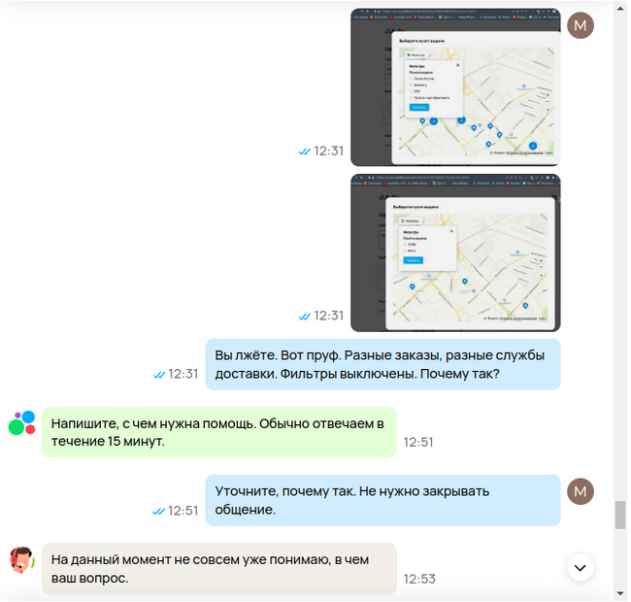
Task: Select the "Вы лжёте. Вот пруф" message
Action: coord(382,363)
